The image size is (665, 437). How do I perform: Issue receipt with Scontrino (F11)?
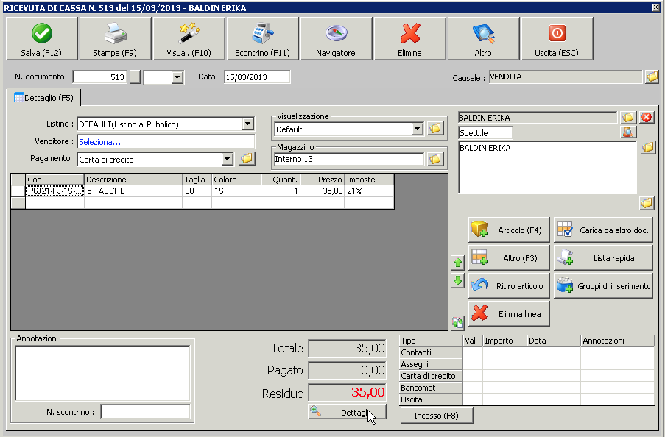[x=262, y=38]
